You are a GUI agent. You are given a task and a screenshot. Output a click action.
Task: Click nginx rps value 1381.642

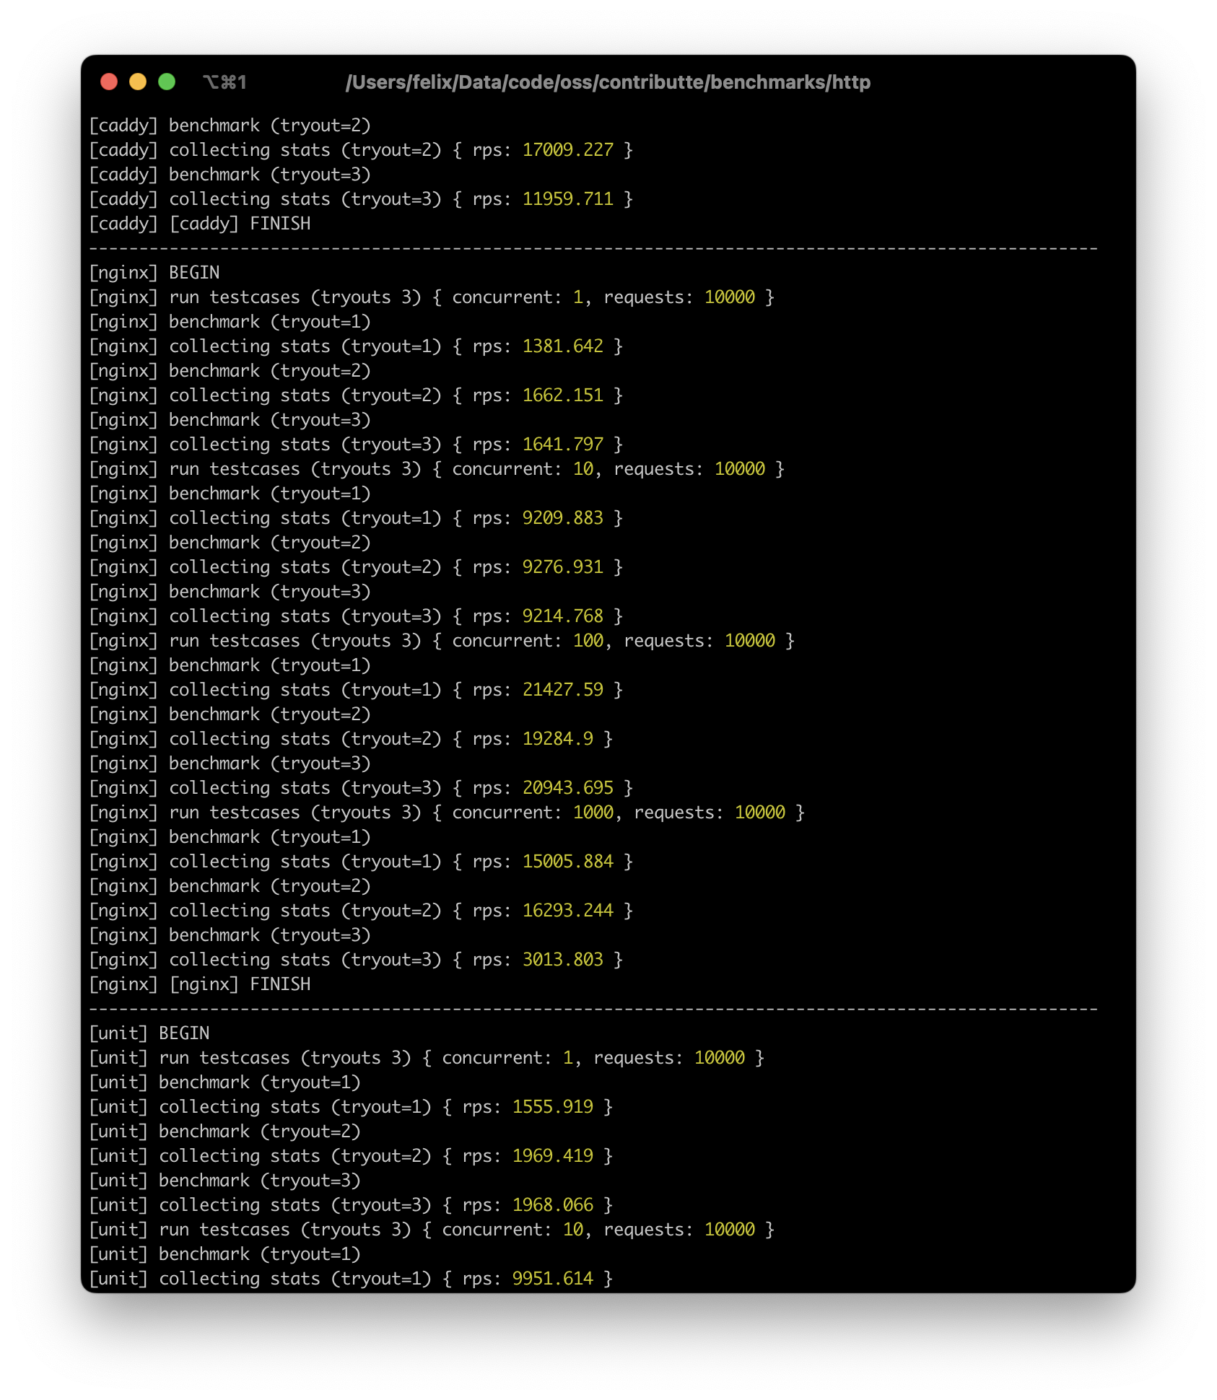click(x=562, y=346)
